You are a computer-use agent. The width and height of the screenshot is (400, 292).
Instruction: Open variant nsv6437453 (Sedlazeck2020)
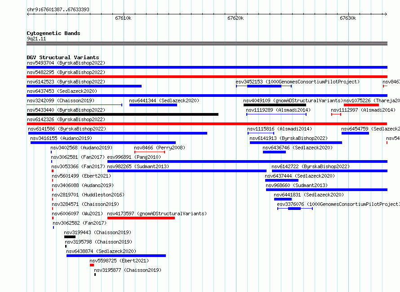[x=62, y=91]
